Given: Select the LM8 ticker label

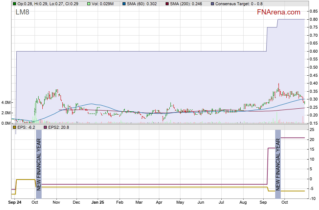Looking at the screenshot, I should [22, 12].
